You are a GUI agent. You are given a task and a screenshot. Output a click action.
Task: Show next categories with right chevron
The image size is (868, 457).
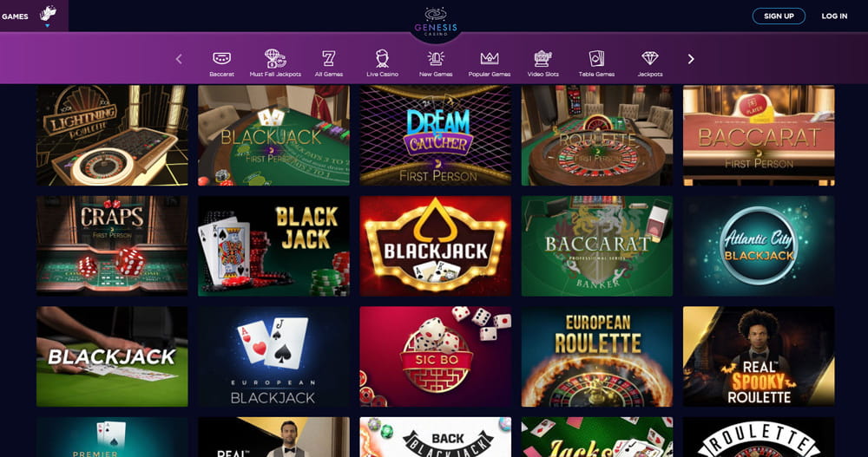click(x=691, y=59)
